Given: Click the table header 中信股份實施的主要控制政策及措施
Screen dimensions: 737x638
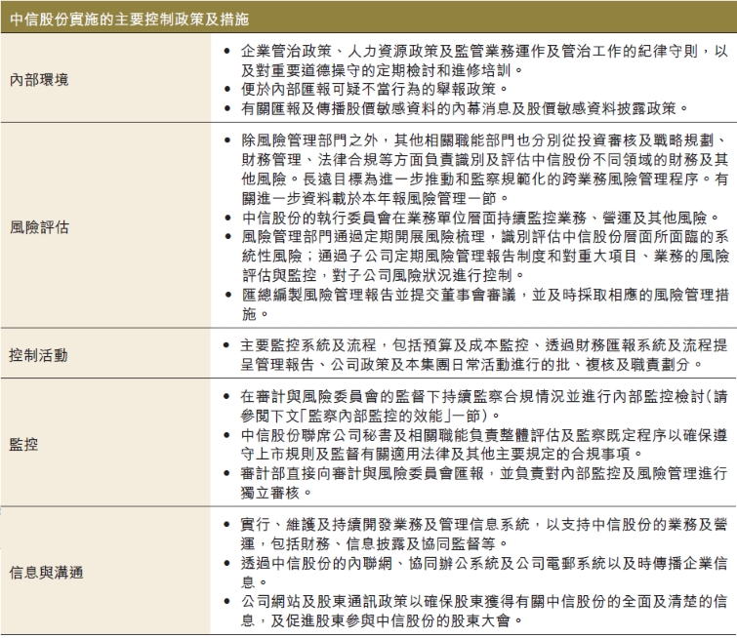Looking at the screenshot, I should [129, 20].
